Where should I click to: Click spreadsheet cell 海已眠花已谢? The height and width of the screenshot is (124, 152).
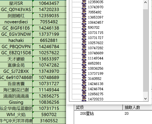click(16, 90)
